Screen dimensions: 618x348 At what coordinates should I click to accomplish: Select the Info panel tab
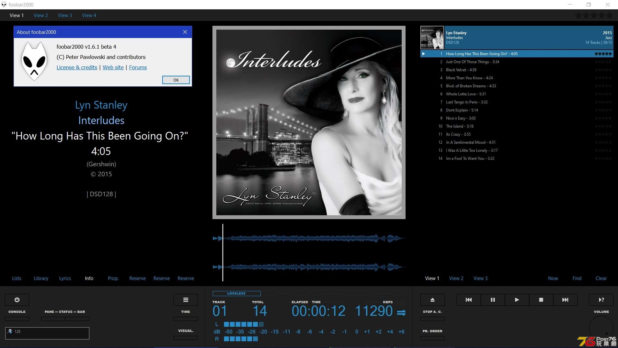click(x=89, y=278)
